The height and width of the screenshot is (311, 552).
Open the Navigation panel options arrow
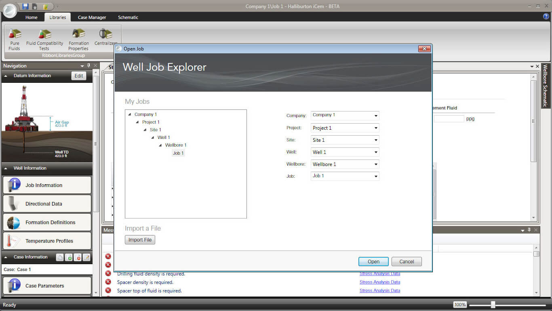(x=82, y=66)
